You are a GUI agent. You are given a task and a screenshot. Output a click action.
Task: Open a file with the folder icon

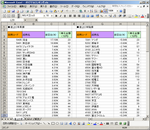[9, 11]
